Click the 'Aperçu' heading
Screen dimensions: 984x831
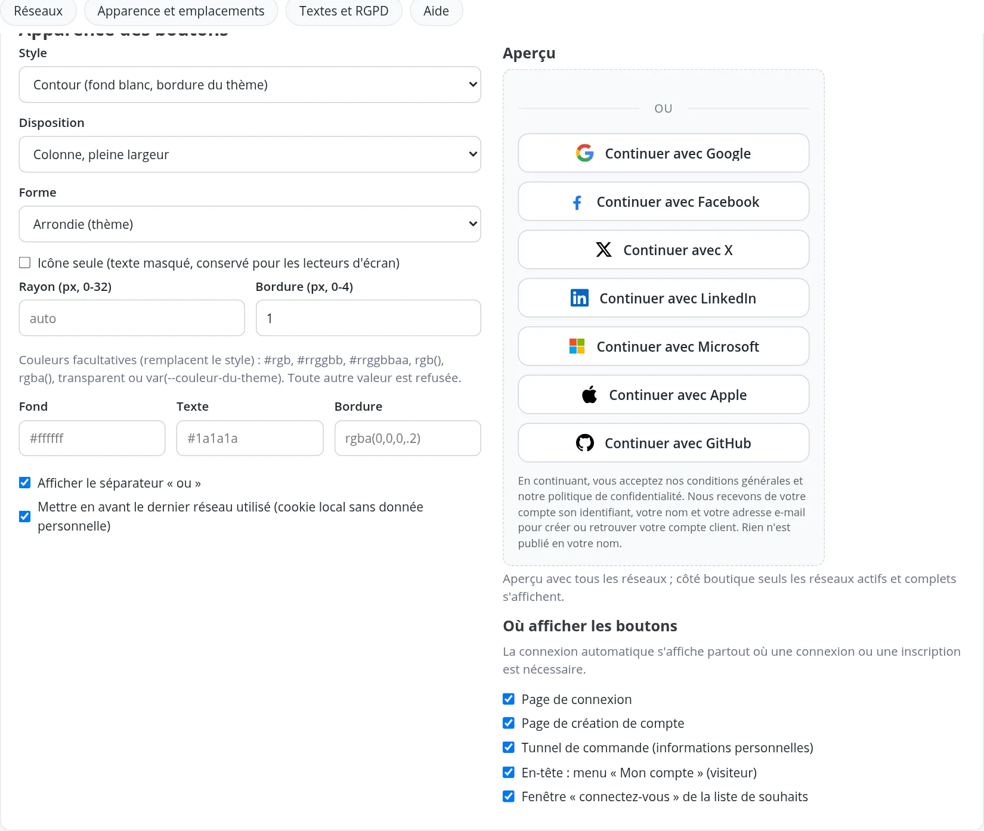(x=529, y=54)
